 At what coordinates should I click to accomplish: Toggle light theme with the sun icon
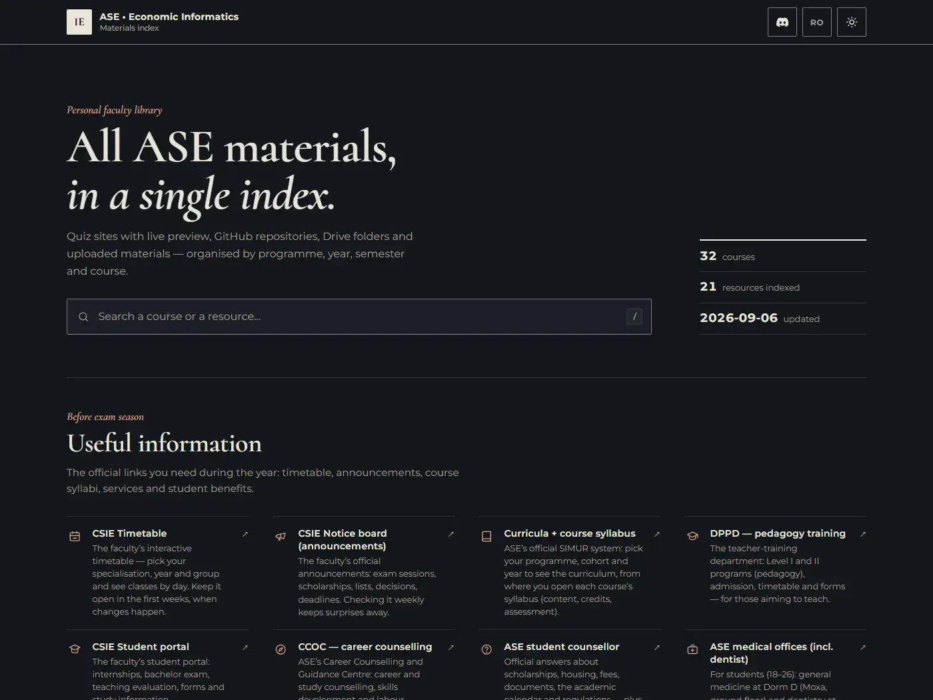(852, 22)
